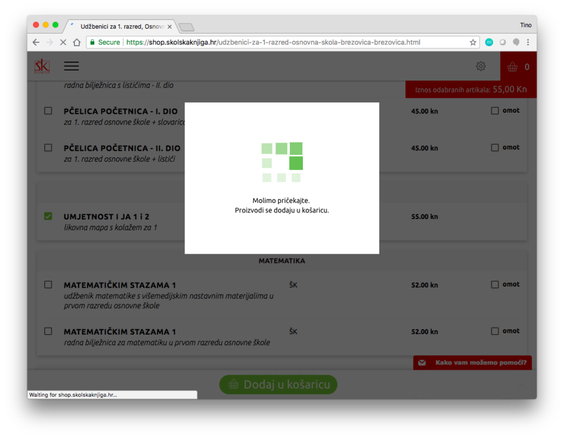Click the Tino profile name button

click(525, 25)
